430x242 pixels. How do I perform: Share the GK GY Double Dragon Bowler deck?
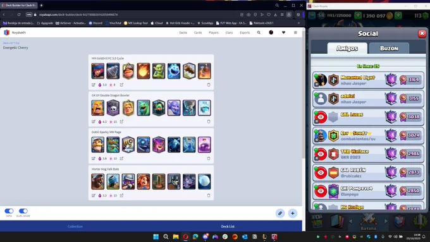point(121,122)
